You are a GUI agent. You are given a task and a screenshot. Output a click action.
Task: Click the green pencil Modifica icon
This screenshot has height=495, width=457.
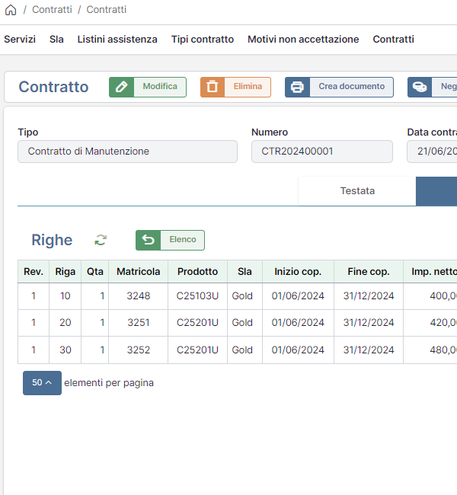pos(122,87)
